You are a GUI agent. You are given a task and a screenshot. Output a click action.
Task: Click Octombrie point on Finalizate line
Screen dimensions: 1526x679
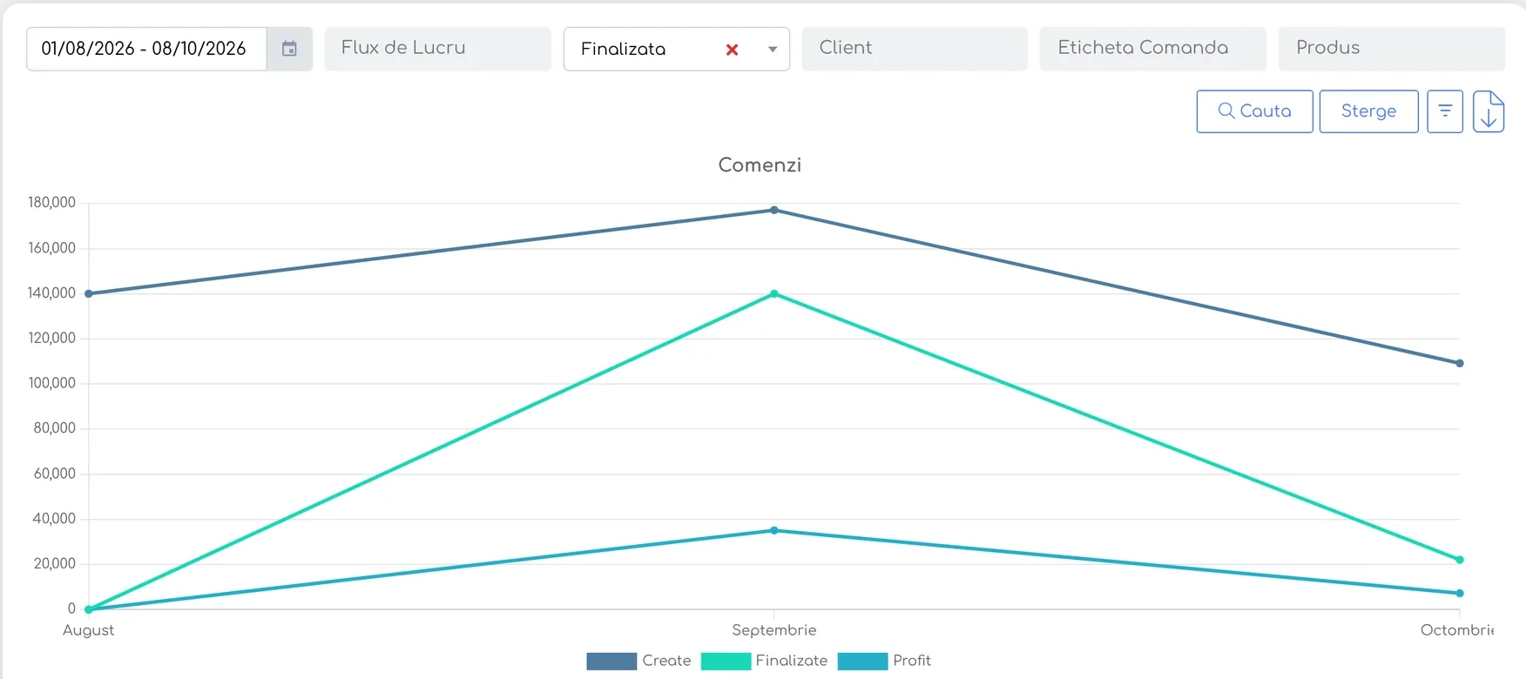click(x=1460, y=560)
